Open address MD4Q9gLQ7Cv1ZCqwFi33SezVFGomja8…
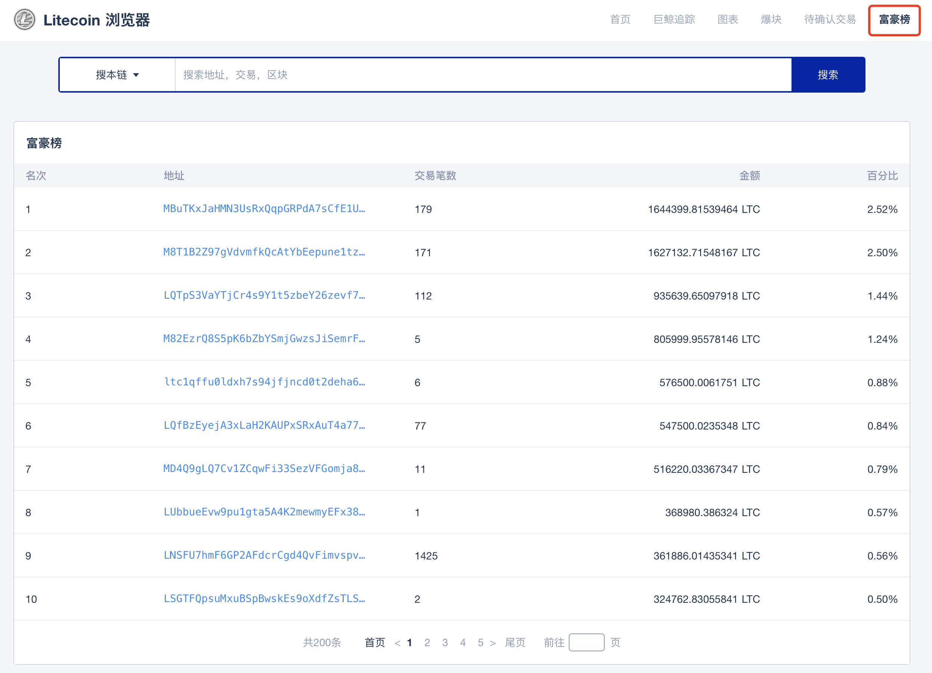The image size is (932, 673). coord(264,468)
